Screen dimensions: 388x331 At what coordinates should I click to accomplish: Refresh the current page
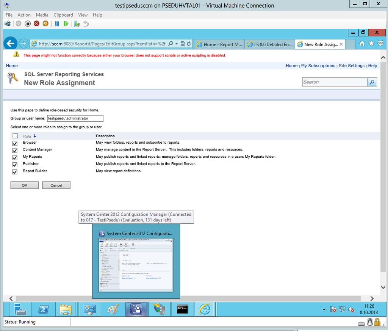pyautogui.click(x=189, y=44)
